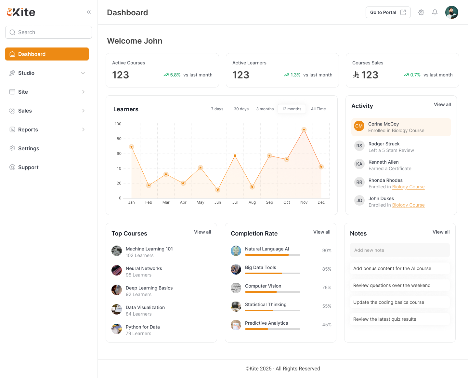Image resolution: width=468 pixels, height=378 pixels.
Task: Click the user profile avatar
Action: tap(451, 12)
